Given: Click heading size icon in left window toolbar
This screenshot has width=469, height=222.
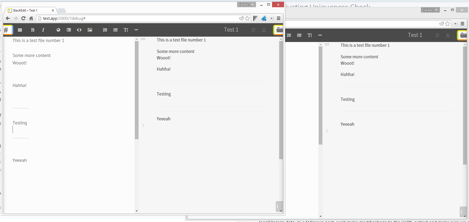Looking at the screenshot, I should click(126, 30).
